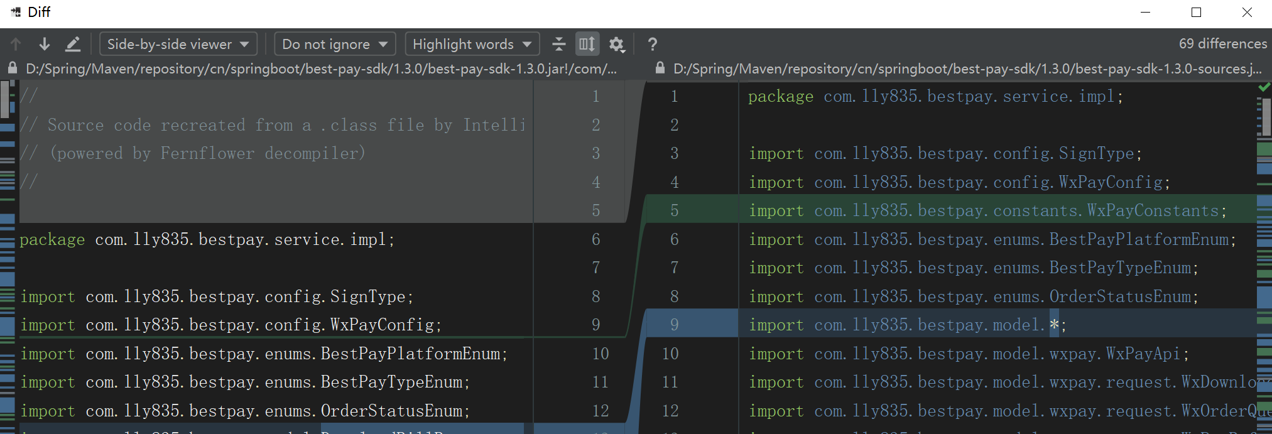Click the right sources file path
The width and height of the screenshot is (1272, 434).
[x=967, y=68]
